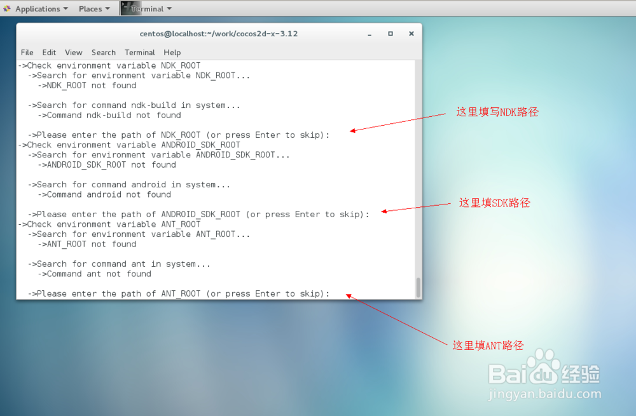Minimize the terminal window
The width and height of the screenshot is (636, 416).
[369, 34]
